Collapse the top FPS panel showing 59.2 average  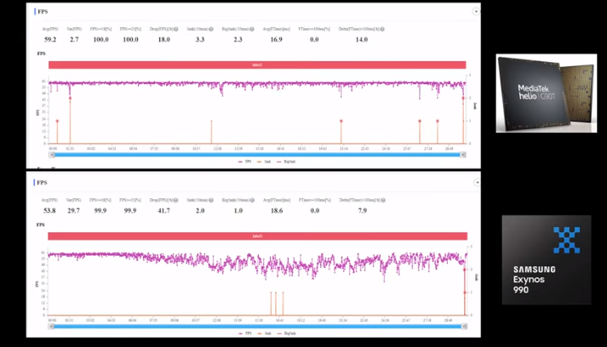(474, 13)
